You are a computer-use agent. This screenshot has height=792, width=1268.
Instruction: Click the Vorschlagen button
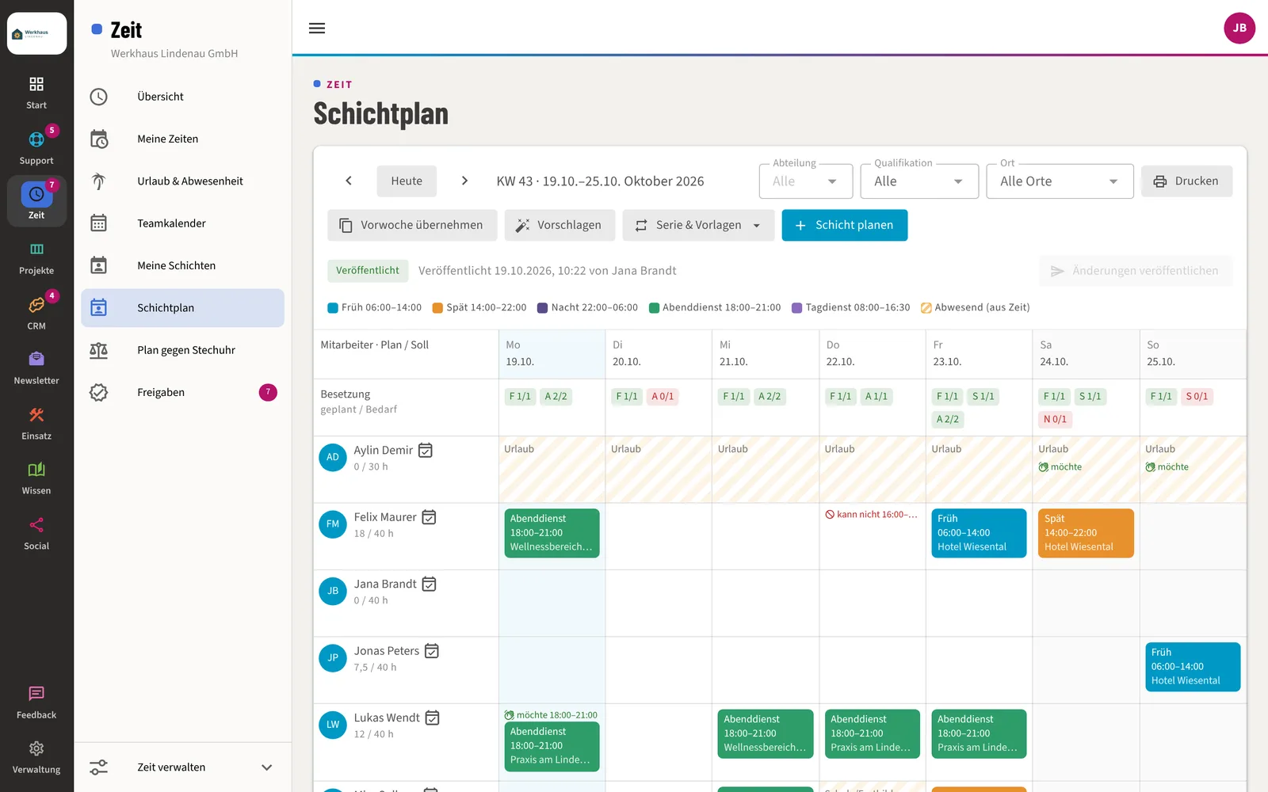[560, 225]
